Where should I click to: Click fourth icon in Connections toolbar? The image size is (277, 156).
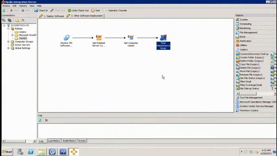pyautogui.click(x=23, y=20)
